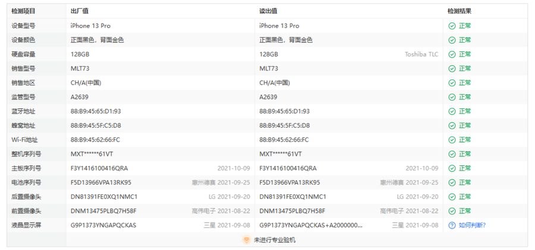Click the green check icon in 后置摄像头 row
The width and height of the screenshot is (535, 250).
[x=452, y=197]
